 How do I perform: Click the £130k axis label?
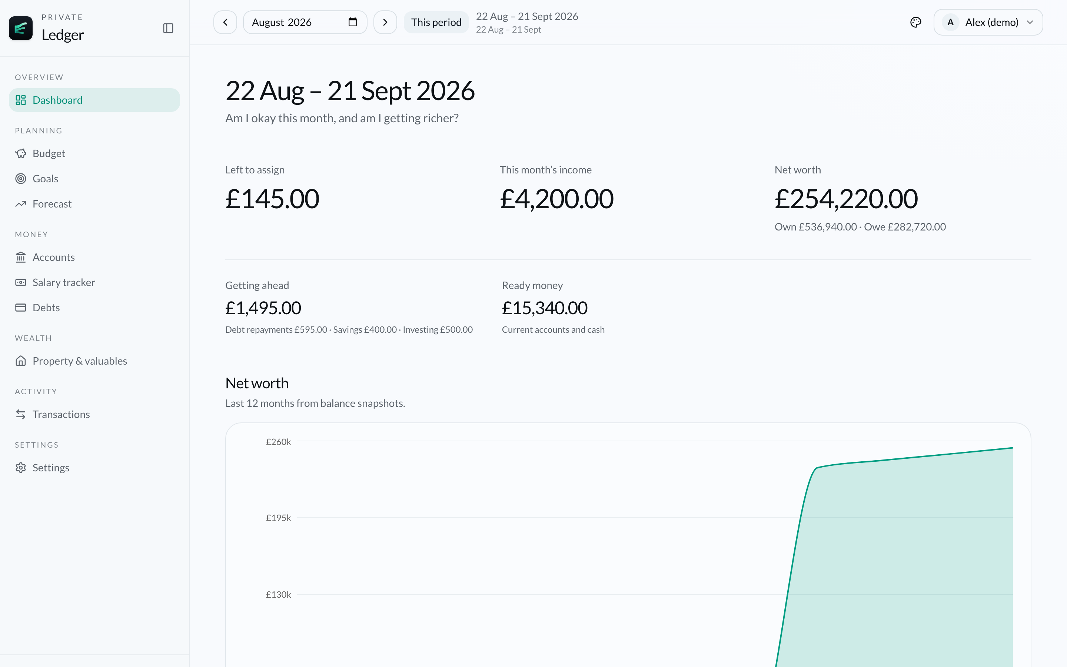(278, 595)
